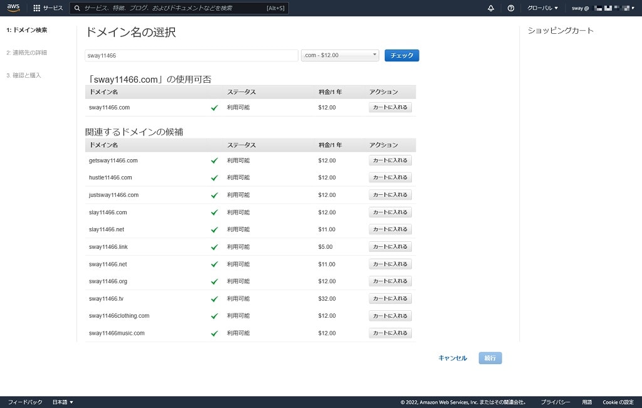Click the green checkmark for slay11466.net
Image resolution: width=642 pixels, height=408 pixels.
214,229
